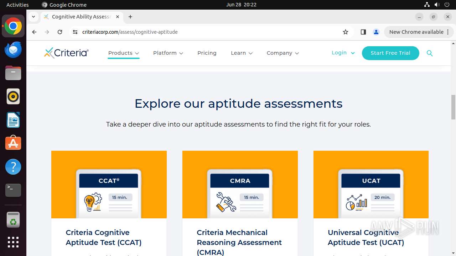Open Criteria Mechanical Reasoning Assessment title
The height and width of the screenshot is (256, 456).
click(239, 242)
